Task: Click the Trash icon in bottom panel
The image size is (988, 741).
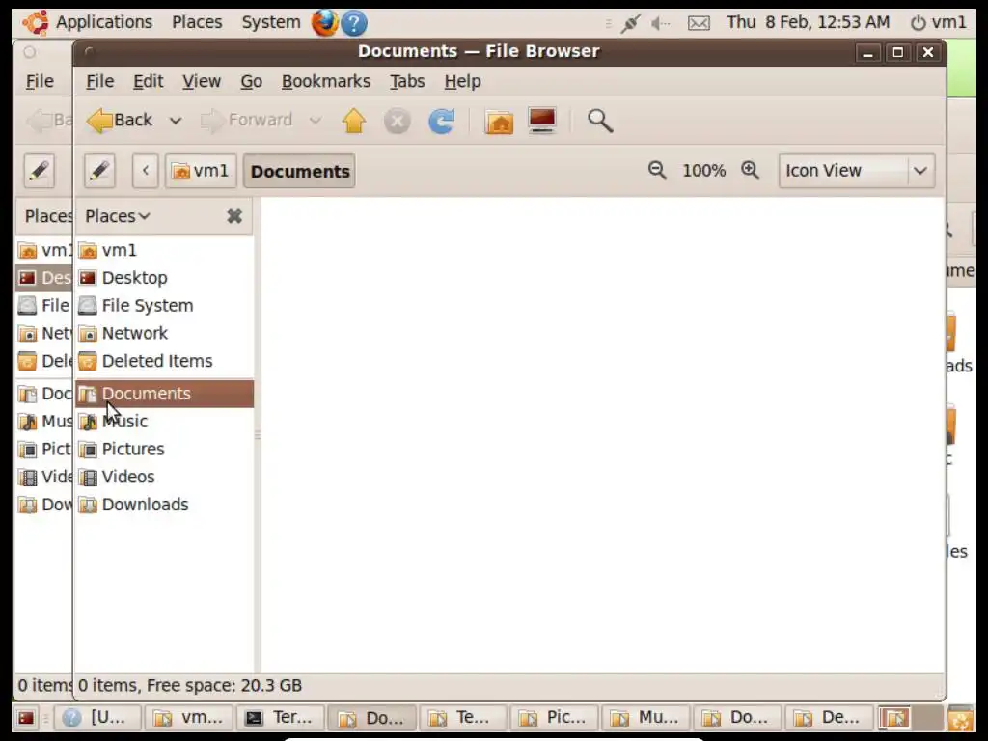Action: coord(960,719)
